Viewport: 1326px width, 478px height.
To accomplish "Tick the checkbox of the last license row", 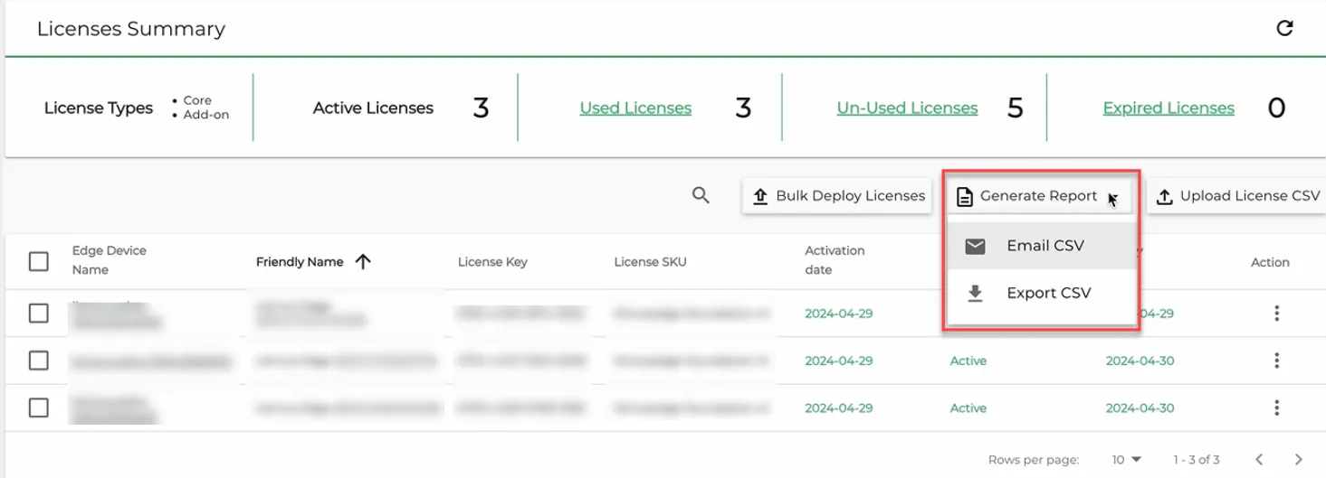I will (x=38, y=408).
